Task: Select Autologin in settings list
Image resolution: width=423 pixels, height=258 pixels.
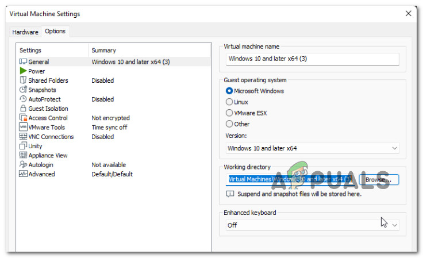Action: pos(113,165)
